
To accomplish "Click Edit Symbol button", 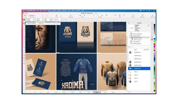I will pos(56,24).
